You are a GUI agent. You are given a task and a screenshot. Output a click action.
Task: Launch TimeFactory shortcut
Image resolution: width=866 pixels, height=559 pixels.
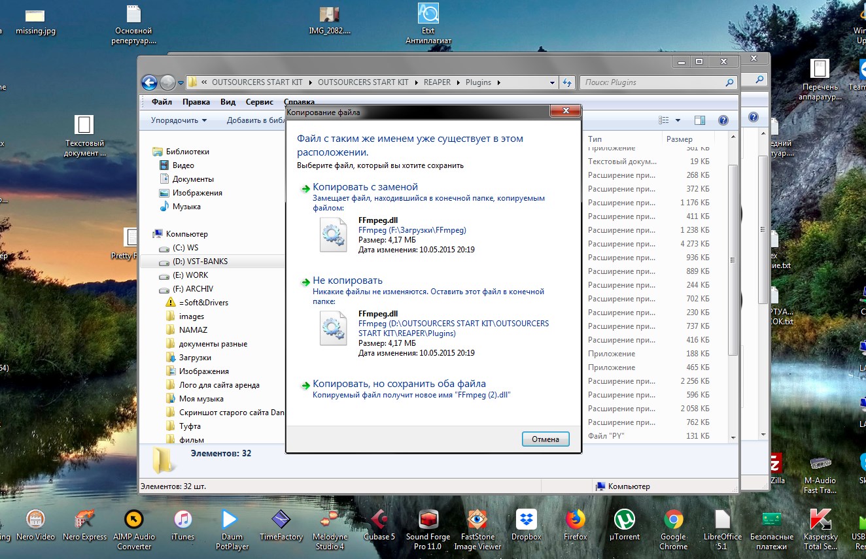pos(281,526)
